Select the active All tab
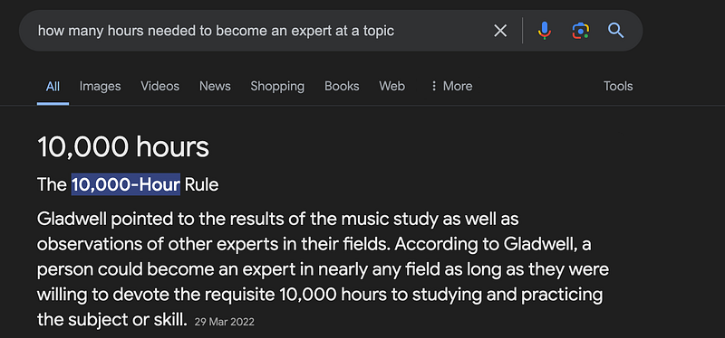This screenshot has height=338, width=725. [53, 86]
